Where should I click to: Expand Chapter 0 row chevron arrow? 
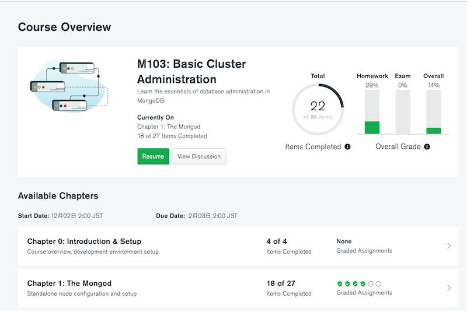[x=449, y=246]
